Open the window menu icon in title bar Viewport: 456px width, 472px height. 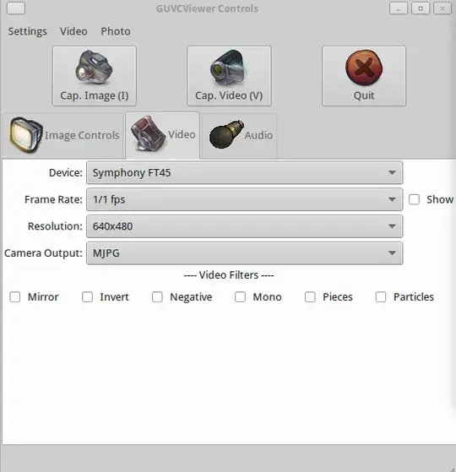(16, 8)
